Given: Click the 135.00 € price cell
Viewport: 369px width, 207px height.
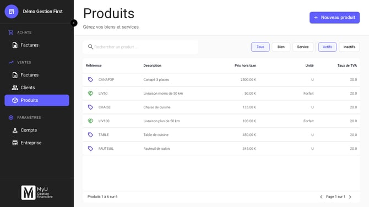Looking at the screenshot, I should 249,107.
